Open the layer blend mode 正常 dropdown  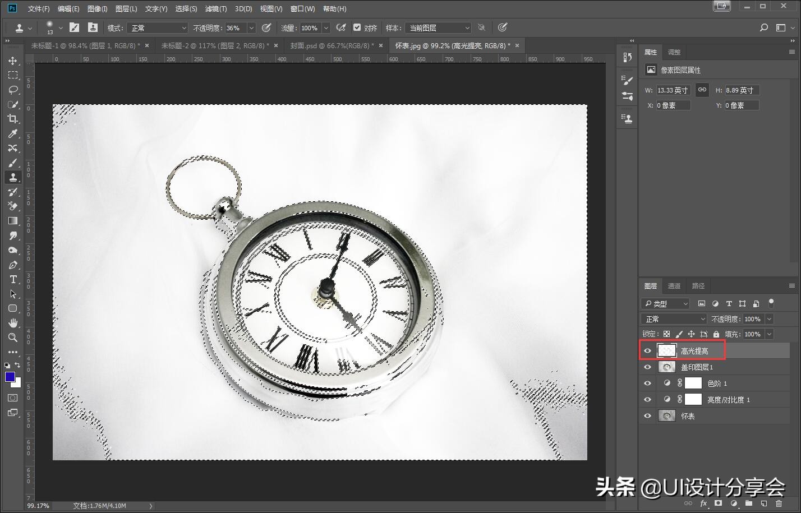(x=674, y=319)
